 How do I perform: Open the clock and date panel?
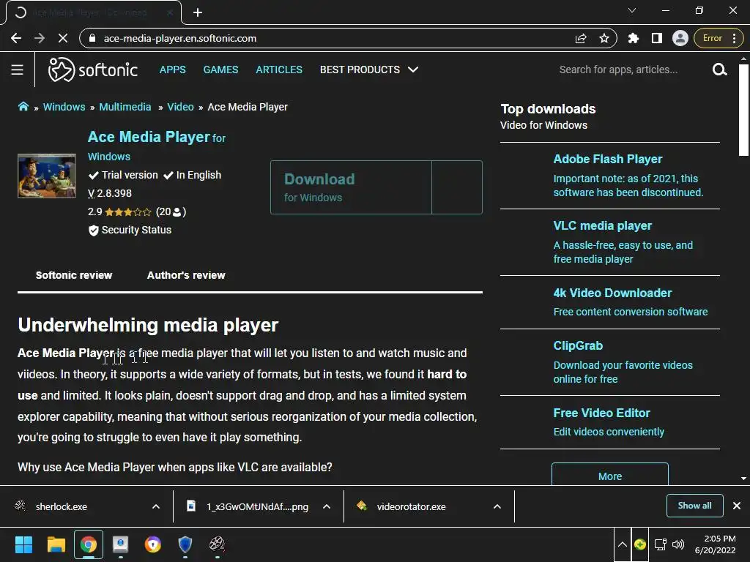click(x=715, y=544)
